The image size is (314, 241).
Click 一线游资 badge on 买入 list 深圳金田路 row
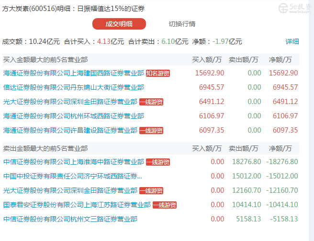[151, 102]
